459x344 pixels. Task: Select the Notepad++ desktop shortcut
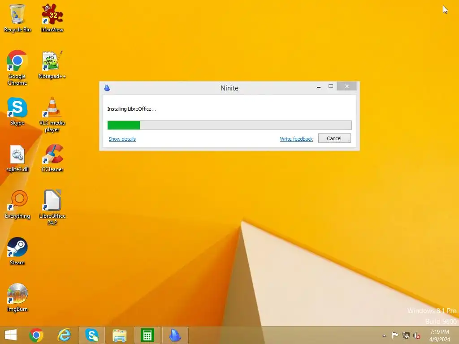tap(52, 64)
